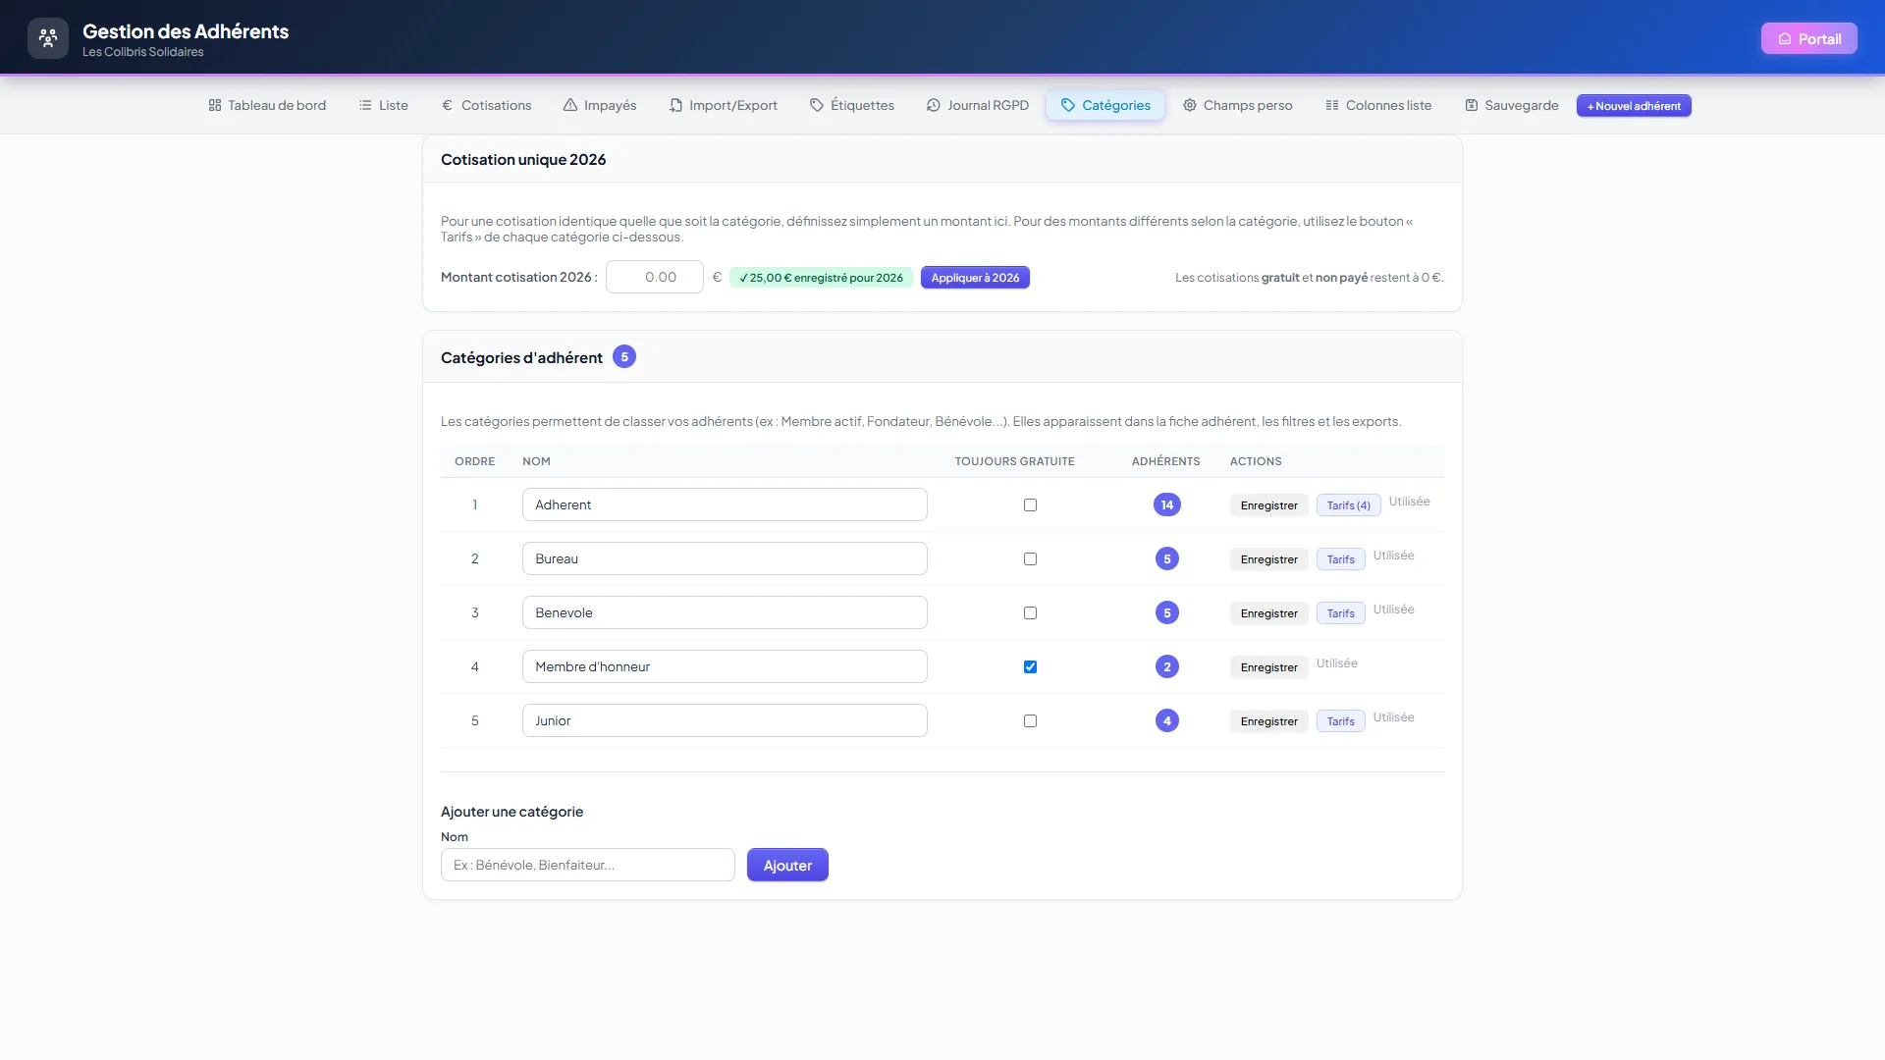The width and height of the screenshot is (1885, 1060).
Task: Click the members logo icon in header
Action: click(48, 38)
